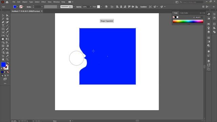Click the hex color value field
This screenshot has width=217, height=122.
199,17
